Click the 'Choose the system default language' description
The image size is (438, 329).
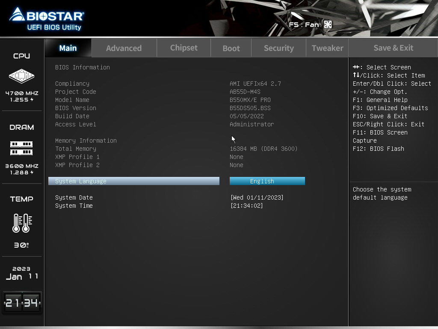382,194
